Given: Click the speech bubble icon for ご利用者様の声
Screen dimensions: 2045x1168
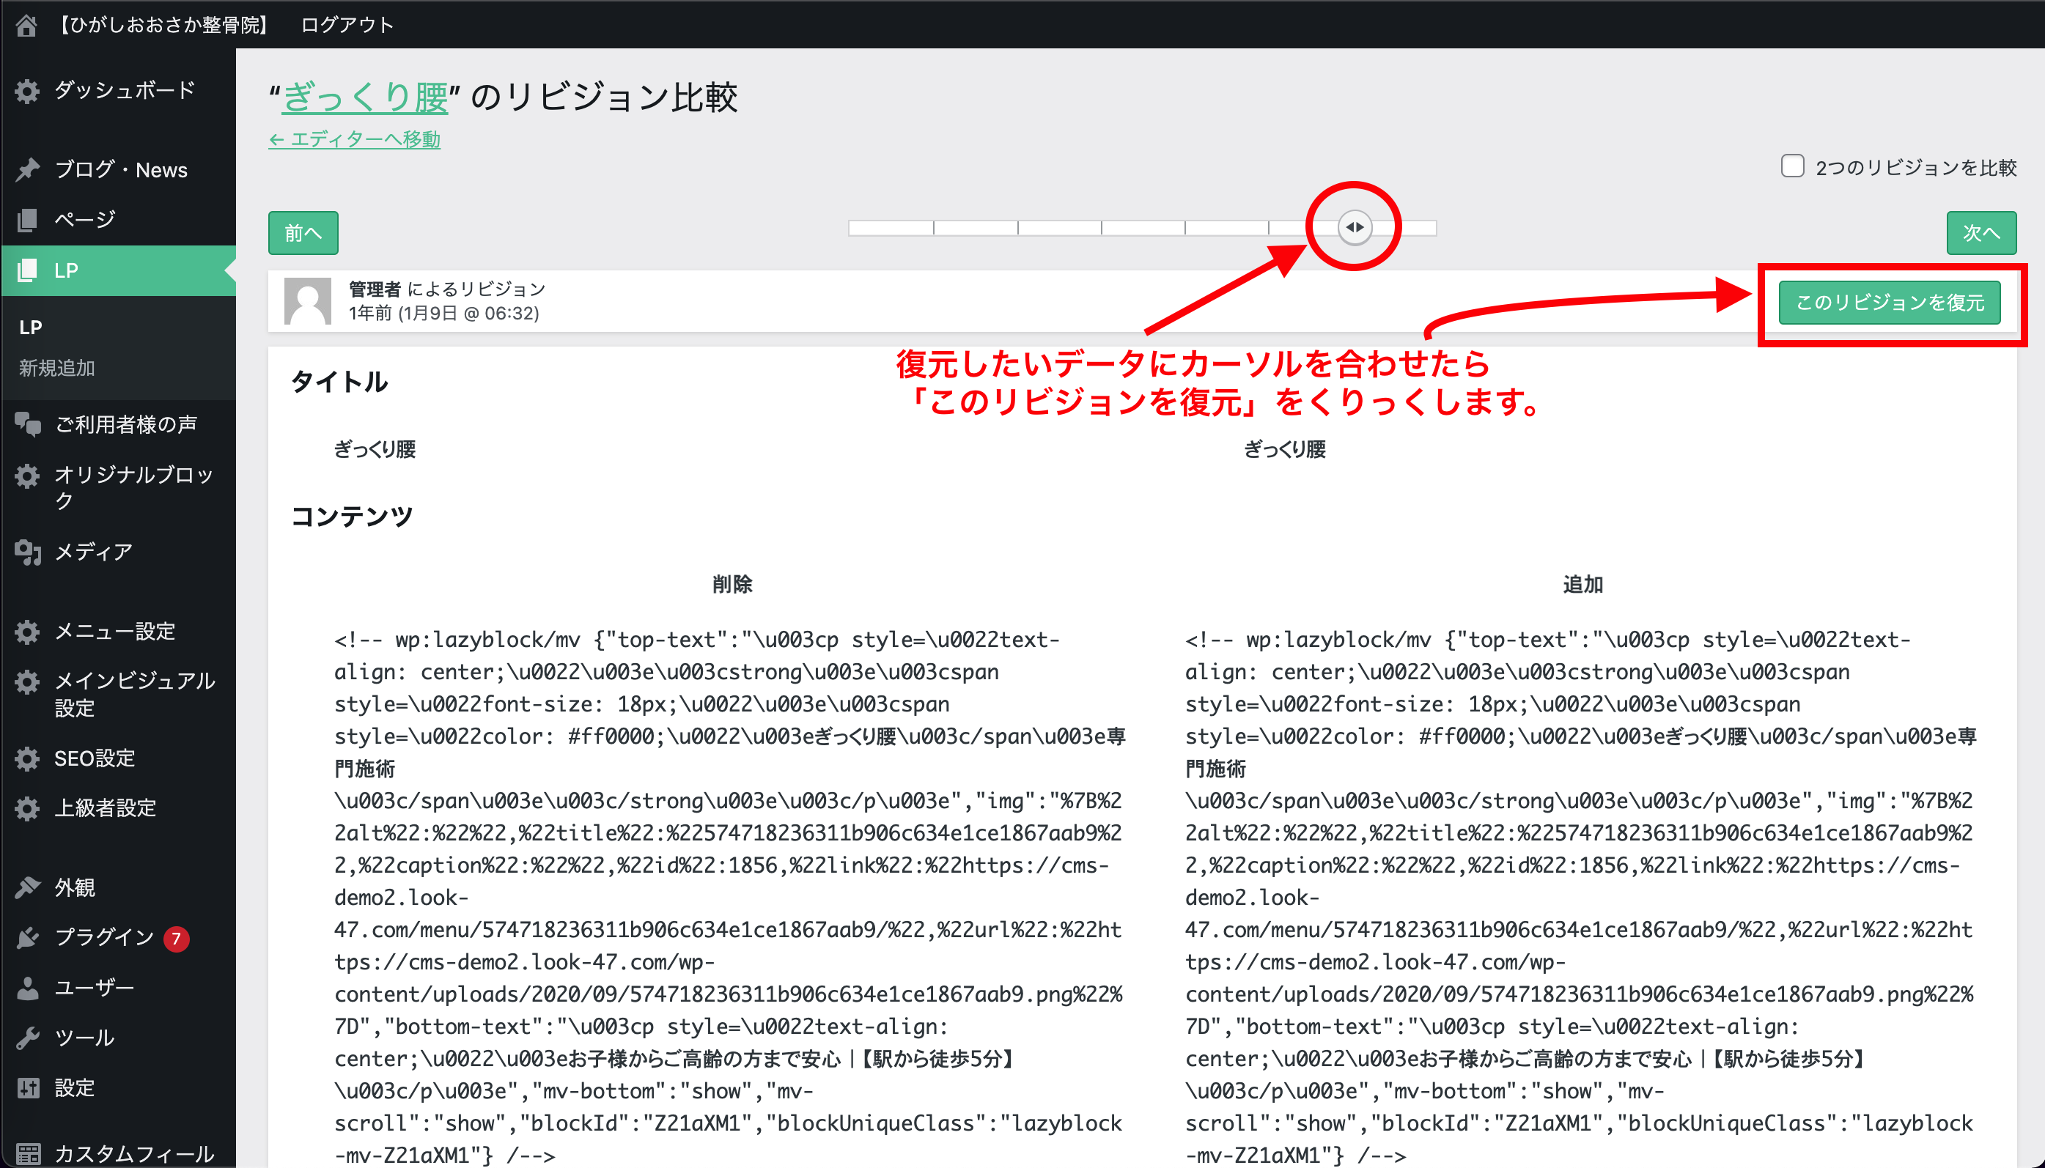Looking at the screenshot, I should [27, 424].
